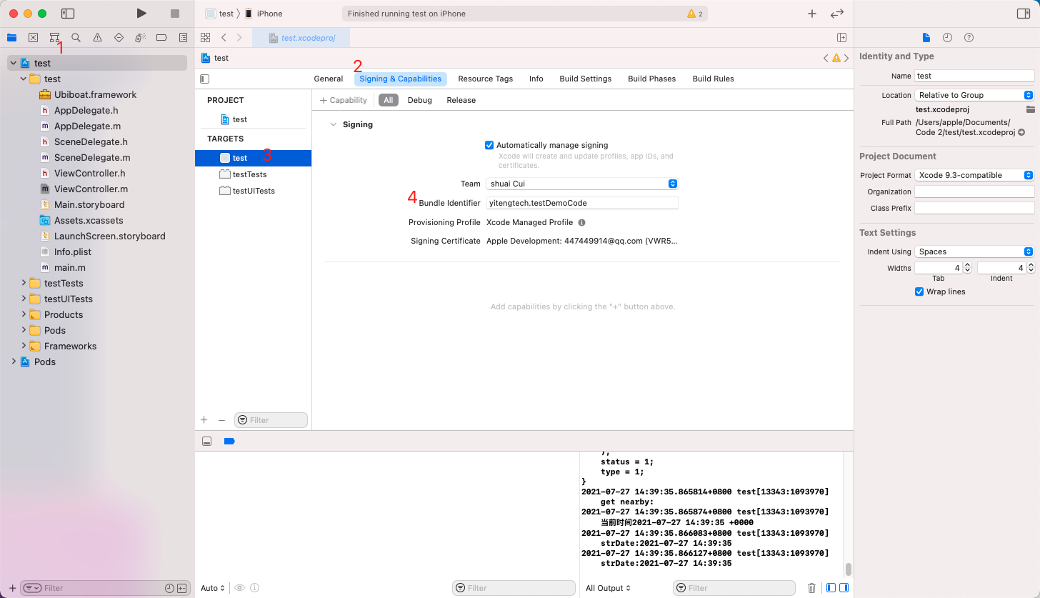Toggle the inspector panel visibility
1040x598 pixels.
[x=1023, y=14]
